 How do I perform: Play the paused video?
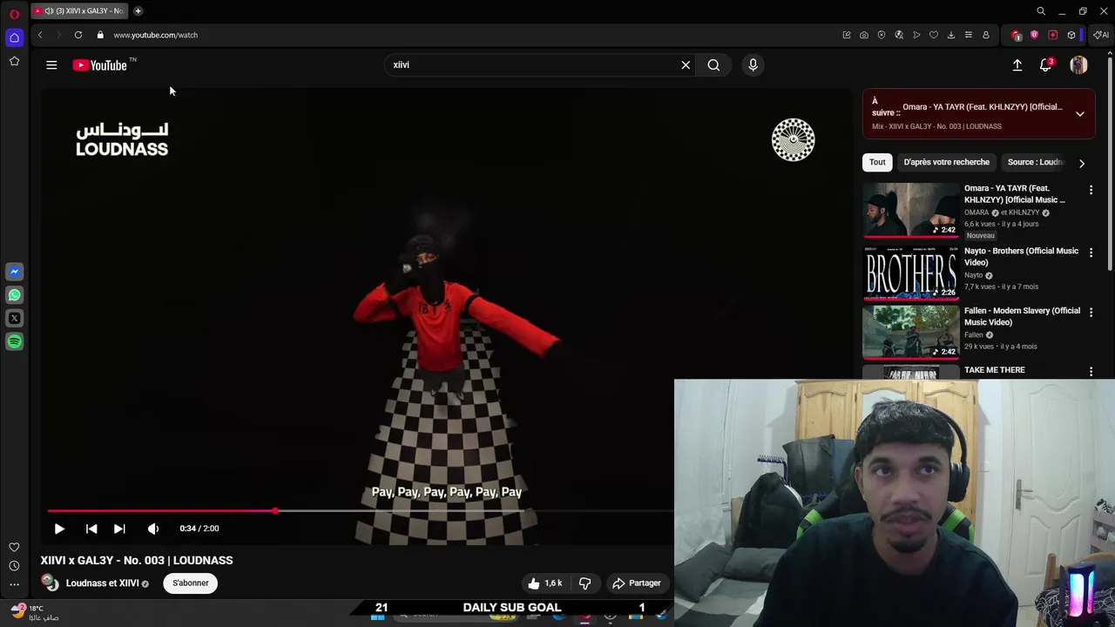coord(59,529)
